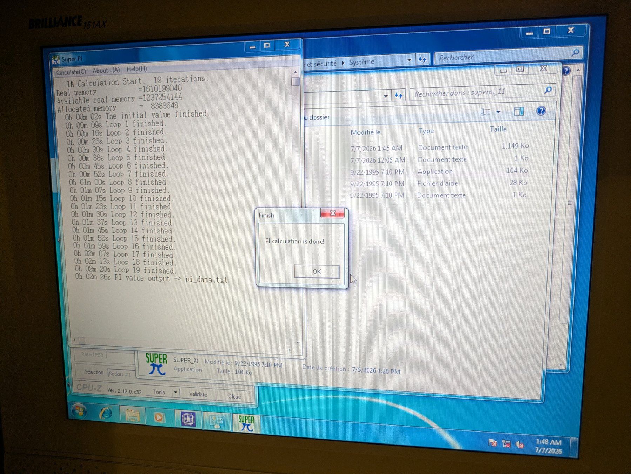Expand the Système address bar dropdown arrow

(409, 60)
